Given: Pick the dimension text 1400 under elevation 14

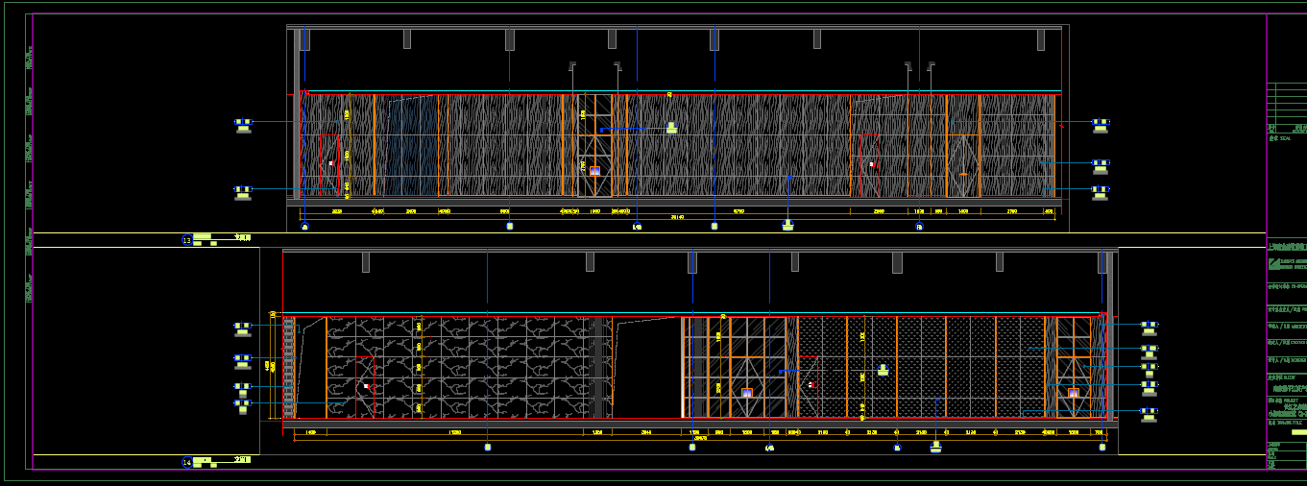Looking at the screenshot, I should coord(310,433).
